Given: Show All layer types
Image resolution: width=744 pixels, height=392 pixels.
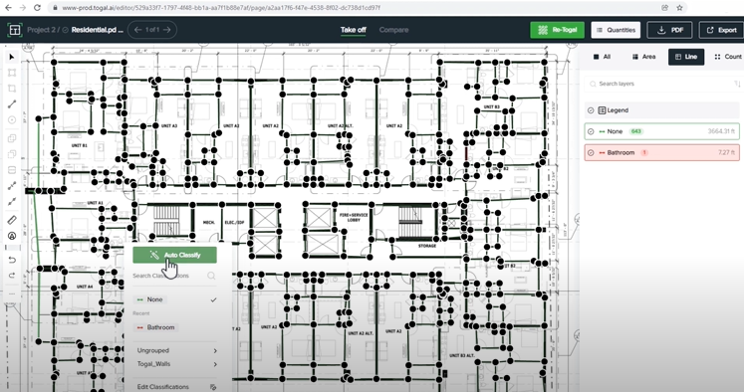Looking at the screenshot, I should point(602,57).
